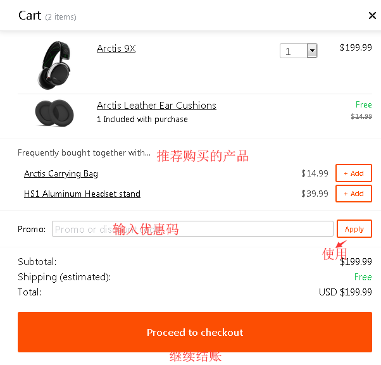381x365 pixels.
Task: Apply the promo code
Action: click(x=354, y=229)
